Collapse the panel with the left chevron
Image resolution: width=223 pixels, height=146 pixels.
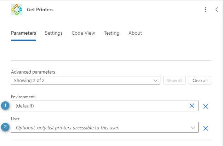pyautogui.click(x=217, y=10)
